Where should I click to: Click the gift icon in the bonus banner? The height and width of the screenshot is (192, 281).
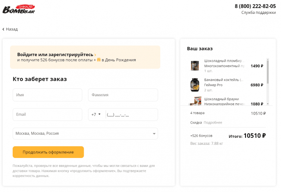point(99,60)
